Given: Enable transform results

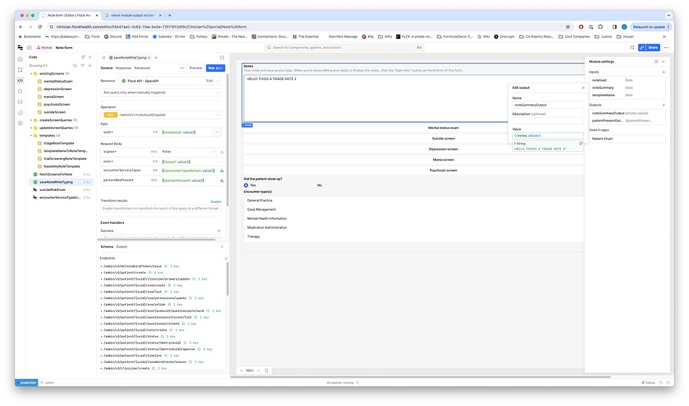Looking at the screenshot, I should tap(215, 201).
